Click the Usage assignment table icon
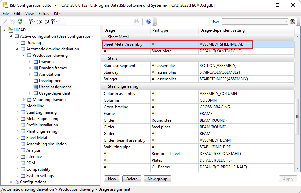The width and height of the screenshot is (301, 193). (x=36, y=87)
